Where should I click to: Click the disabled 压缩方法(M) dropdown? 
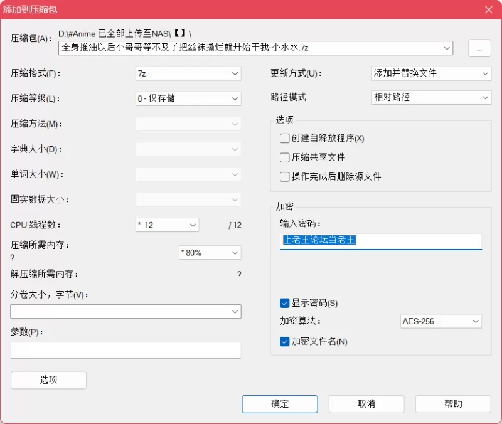[188, 124]
